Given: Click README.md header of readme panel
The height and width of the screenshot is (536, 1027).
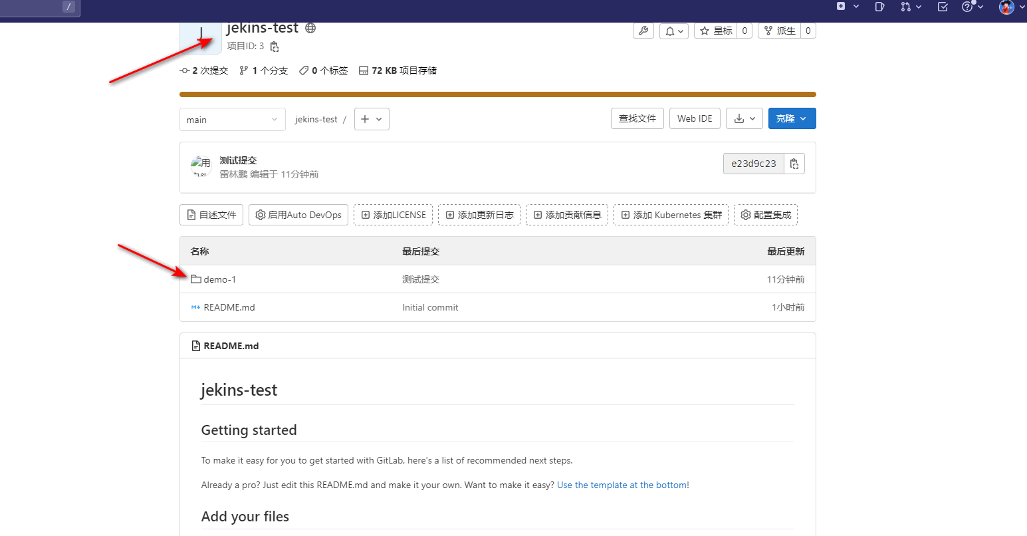Looking at the screenshot, I should tap(231, 346).
